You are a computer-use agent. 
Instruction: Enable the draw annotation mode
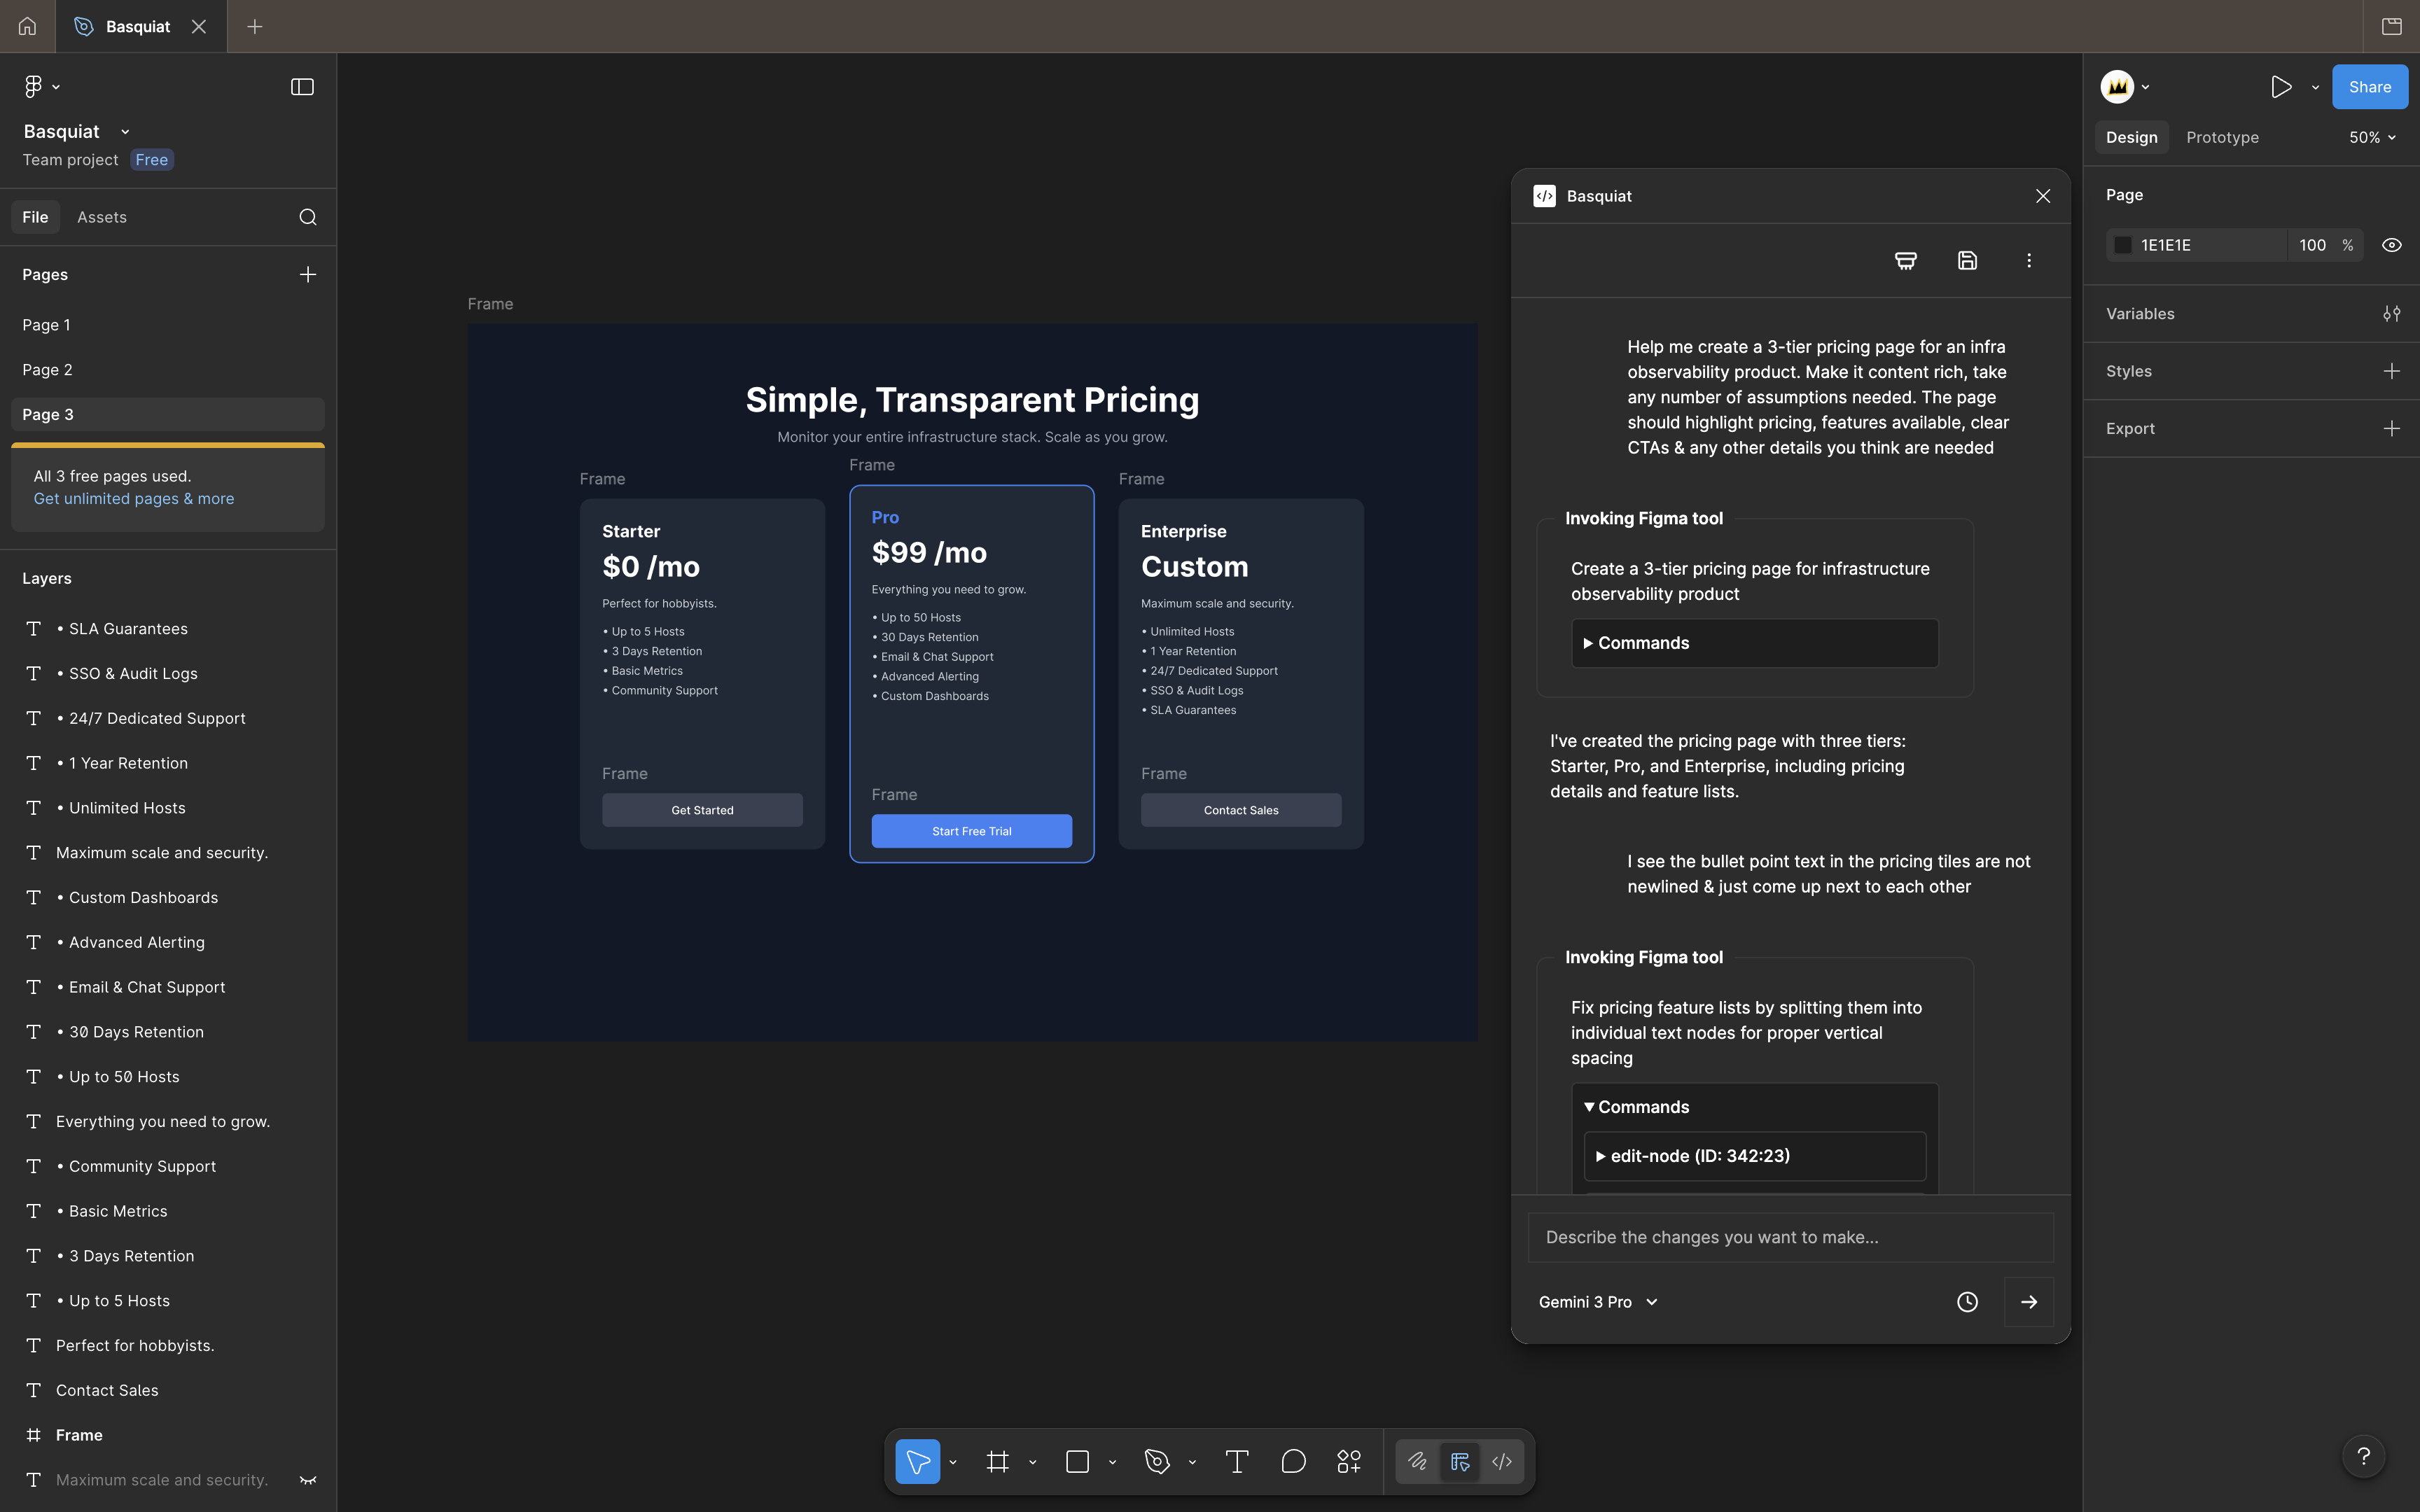click(x=1417, y=1461)
